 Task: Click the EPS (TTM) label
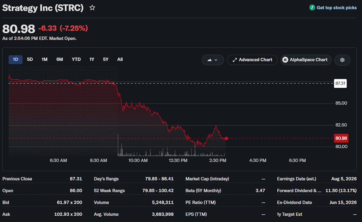(x=196, y=214)
